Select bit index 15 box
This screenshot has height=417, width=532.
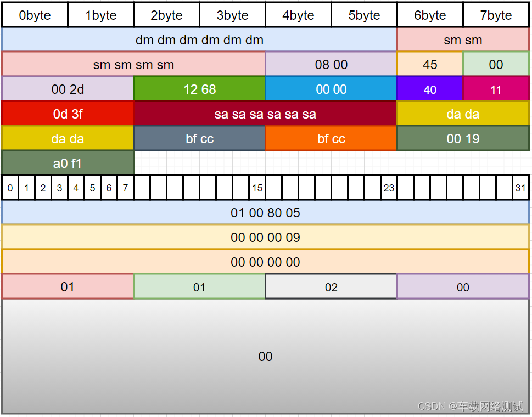click(257, 188)
